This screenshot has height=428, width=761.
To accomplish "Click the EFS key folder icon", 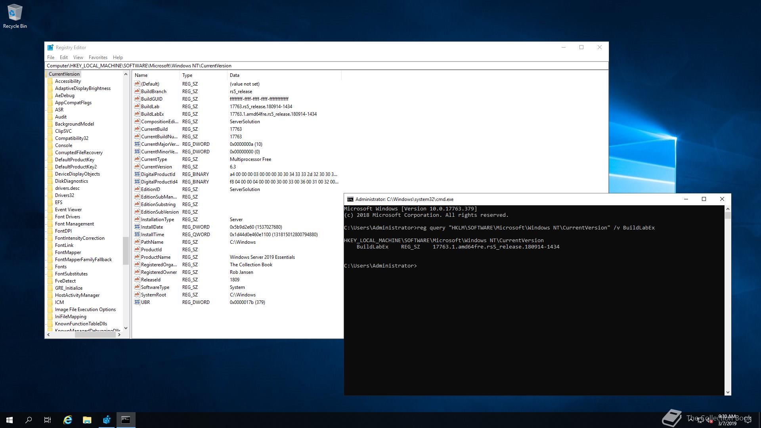I will [50, 203].
